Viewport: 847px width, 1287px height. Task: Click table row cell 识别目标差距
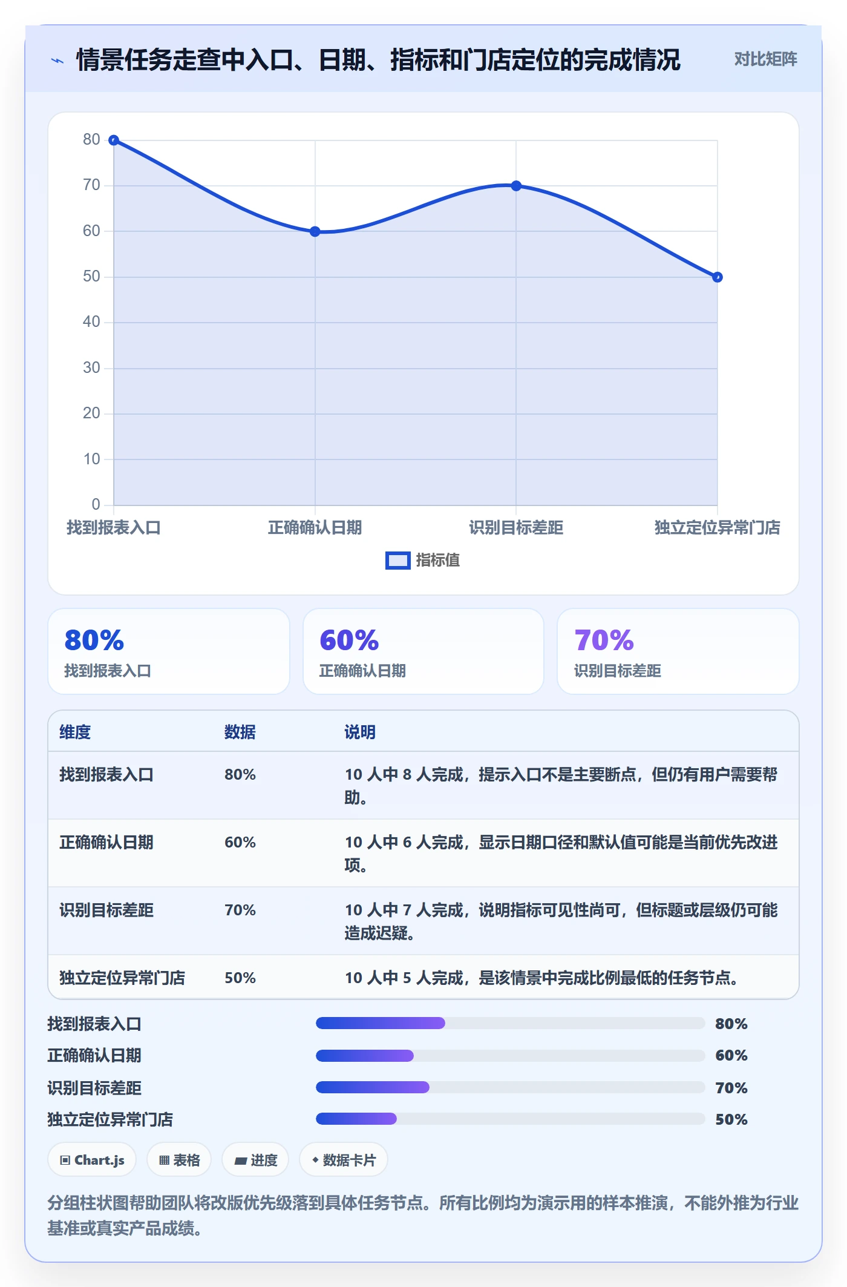[x=106, y=910]
